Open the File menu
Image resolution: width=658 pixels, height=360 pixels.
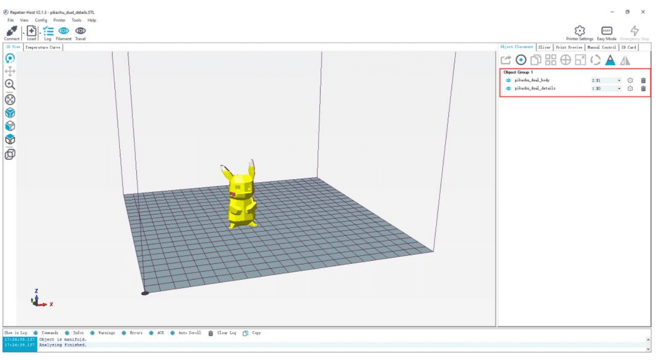point(10,20)
